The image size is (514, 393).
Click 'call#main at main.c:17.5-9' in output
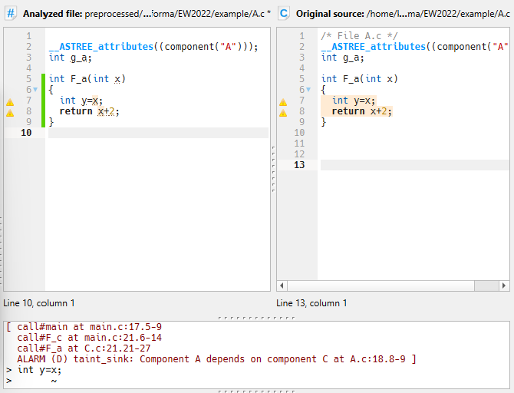[x=90, y=327]
